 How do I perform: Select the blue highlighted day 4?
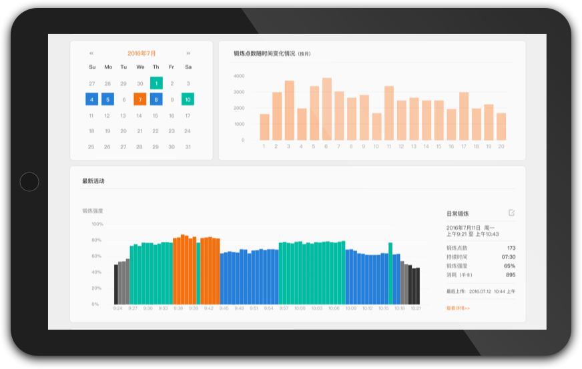pyautogui.click(x=91, y=99)
